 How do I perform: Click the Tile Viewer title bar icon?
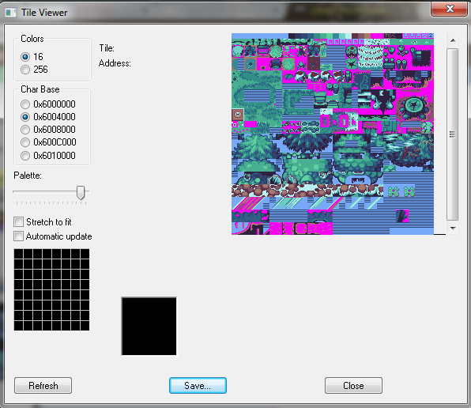[x=10, y=13]
